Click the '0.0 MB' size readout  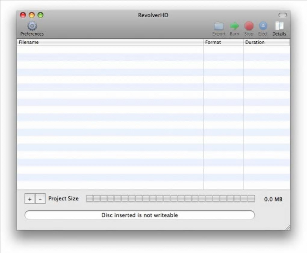coord(273,199)
